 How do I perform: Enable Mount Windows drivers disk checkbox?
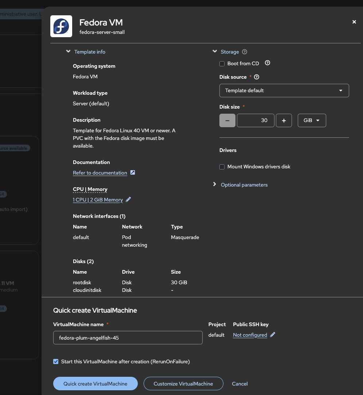click(222, 167)
